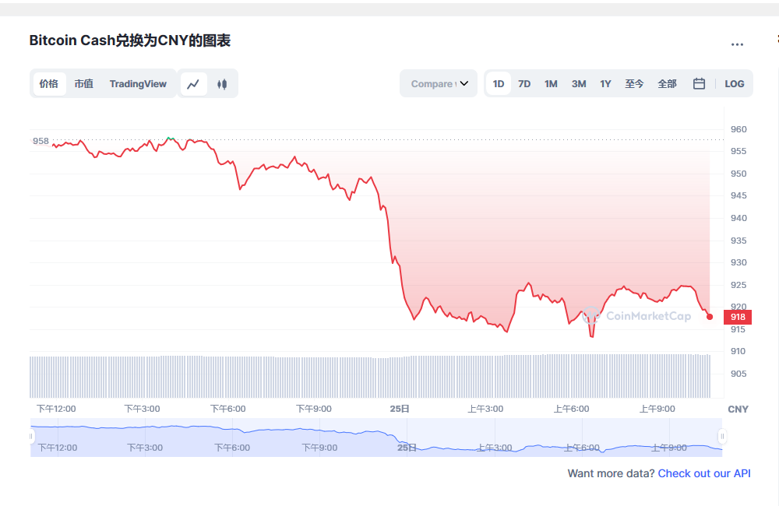This screenshot has height=506, width=779.
Task: Grab the right range slider handle
Action: click(722, 437)
